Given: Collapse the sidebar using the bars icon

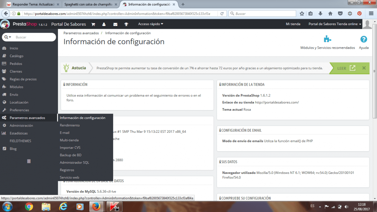Looking at the screenshot, I should pos(29,161).
